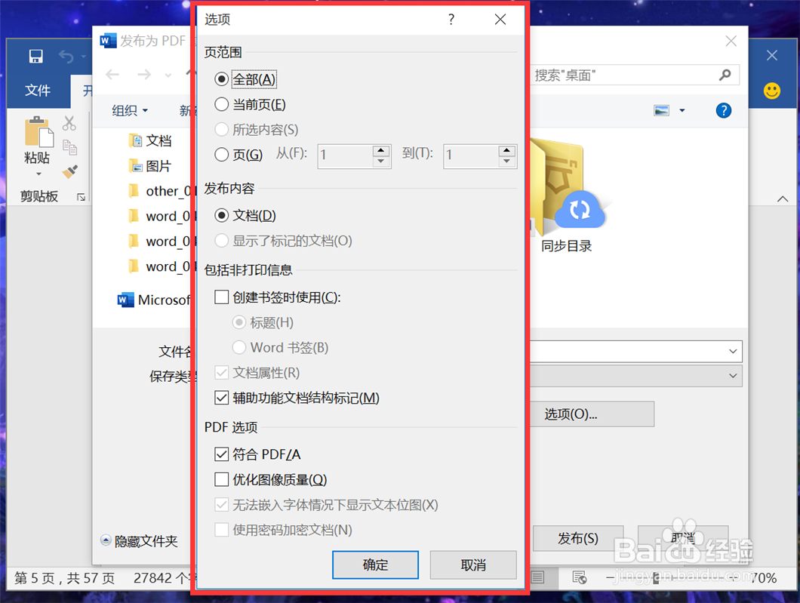Switch to the 文件 ribbon tab
This screenshot has height=603, width=800.
click(x=37, y=90)
